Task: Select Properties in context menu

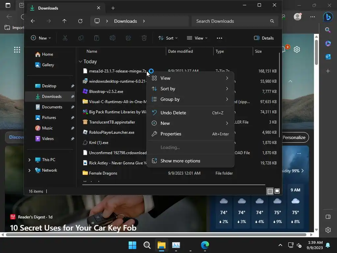Action: click(190, 134)
